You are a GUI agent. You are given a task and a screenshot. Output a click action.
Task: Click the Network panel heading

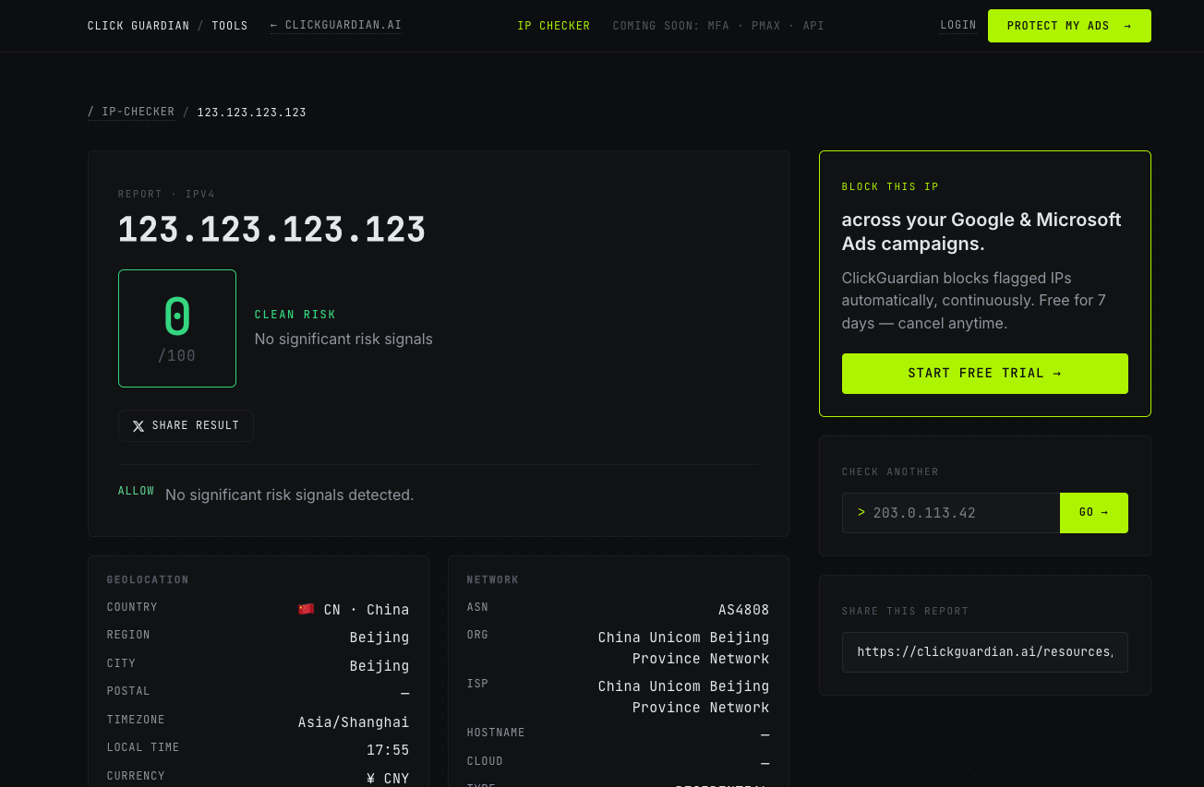pyautogui.click(x=493, y=580)
